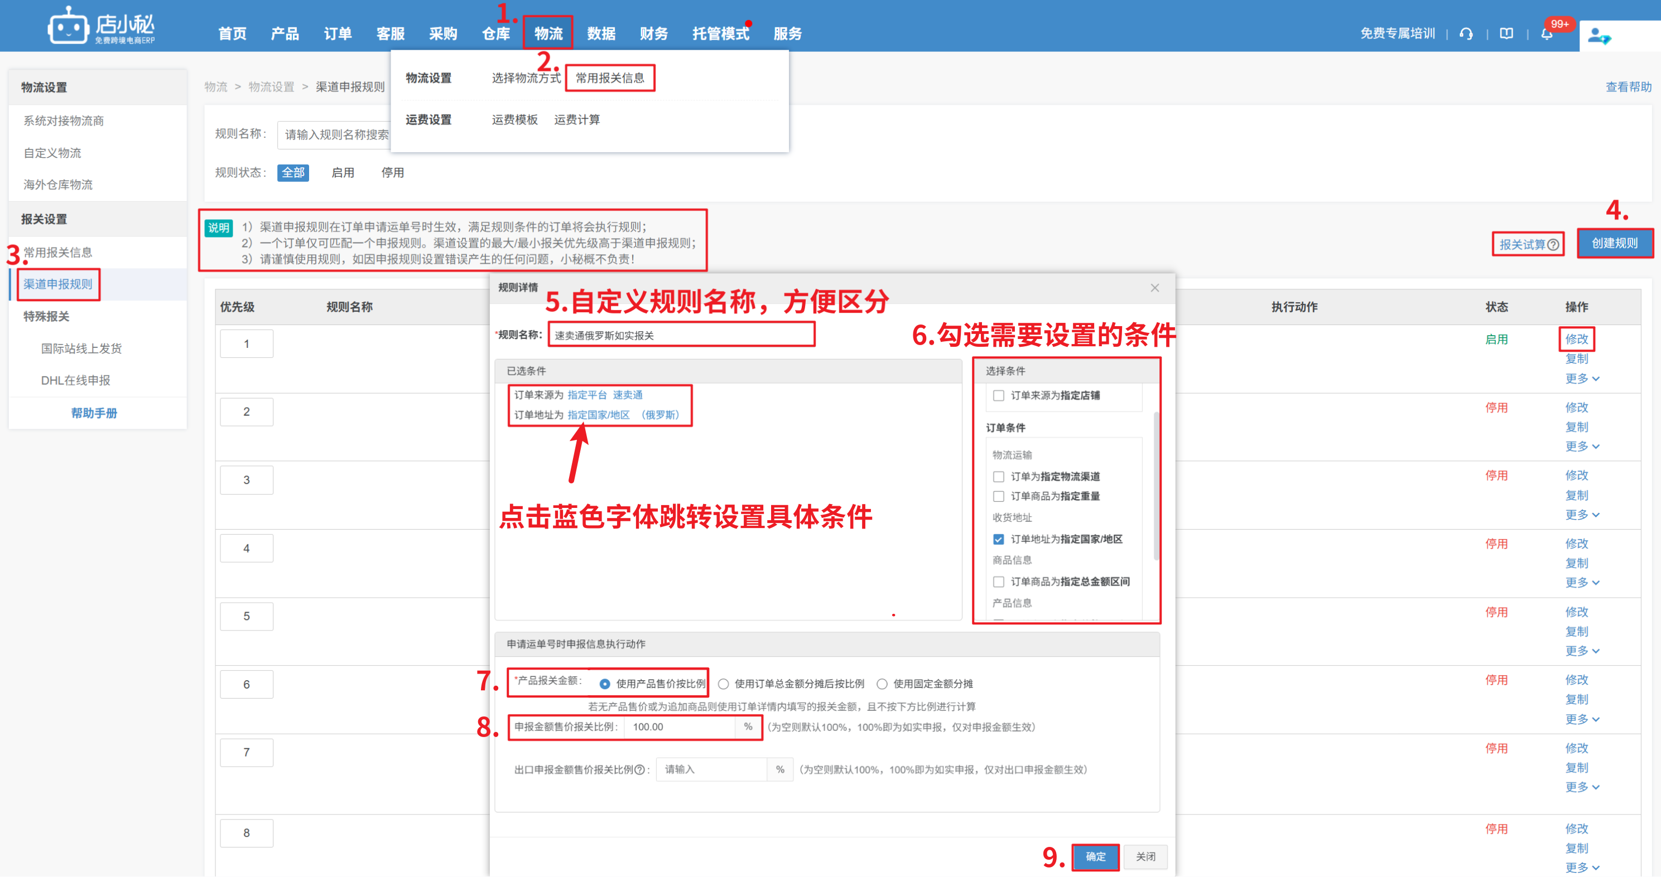
Task: Tick the 订单商品为指定重量 checkbox
Action: click(x=999, y=496)
